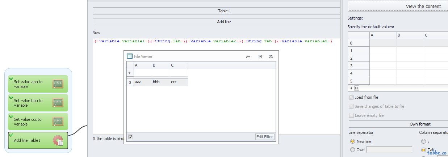
Task: Select the New line separator radio button
Action: click(x=352, y=141)
